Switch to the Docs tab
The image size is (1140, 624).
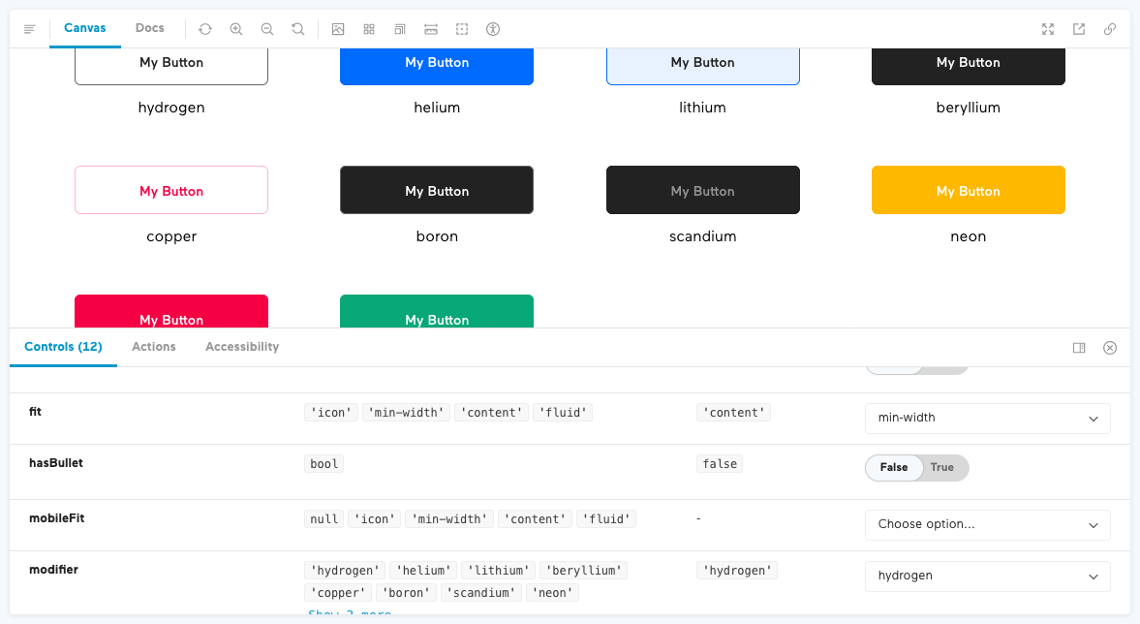(x=150, y=29)
